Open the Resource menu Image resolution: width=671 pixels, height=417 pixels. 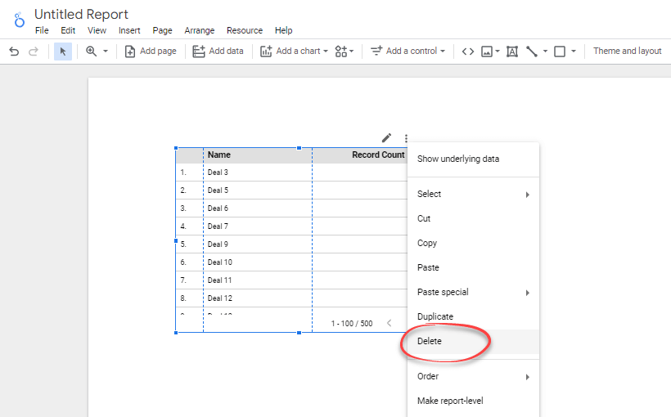245,30
